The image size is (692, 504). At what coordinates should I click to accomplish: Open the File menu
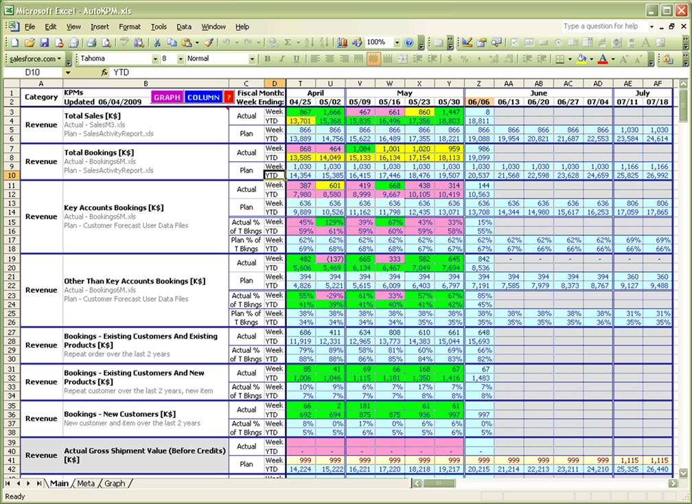click(30, 27)
